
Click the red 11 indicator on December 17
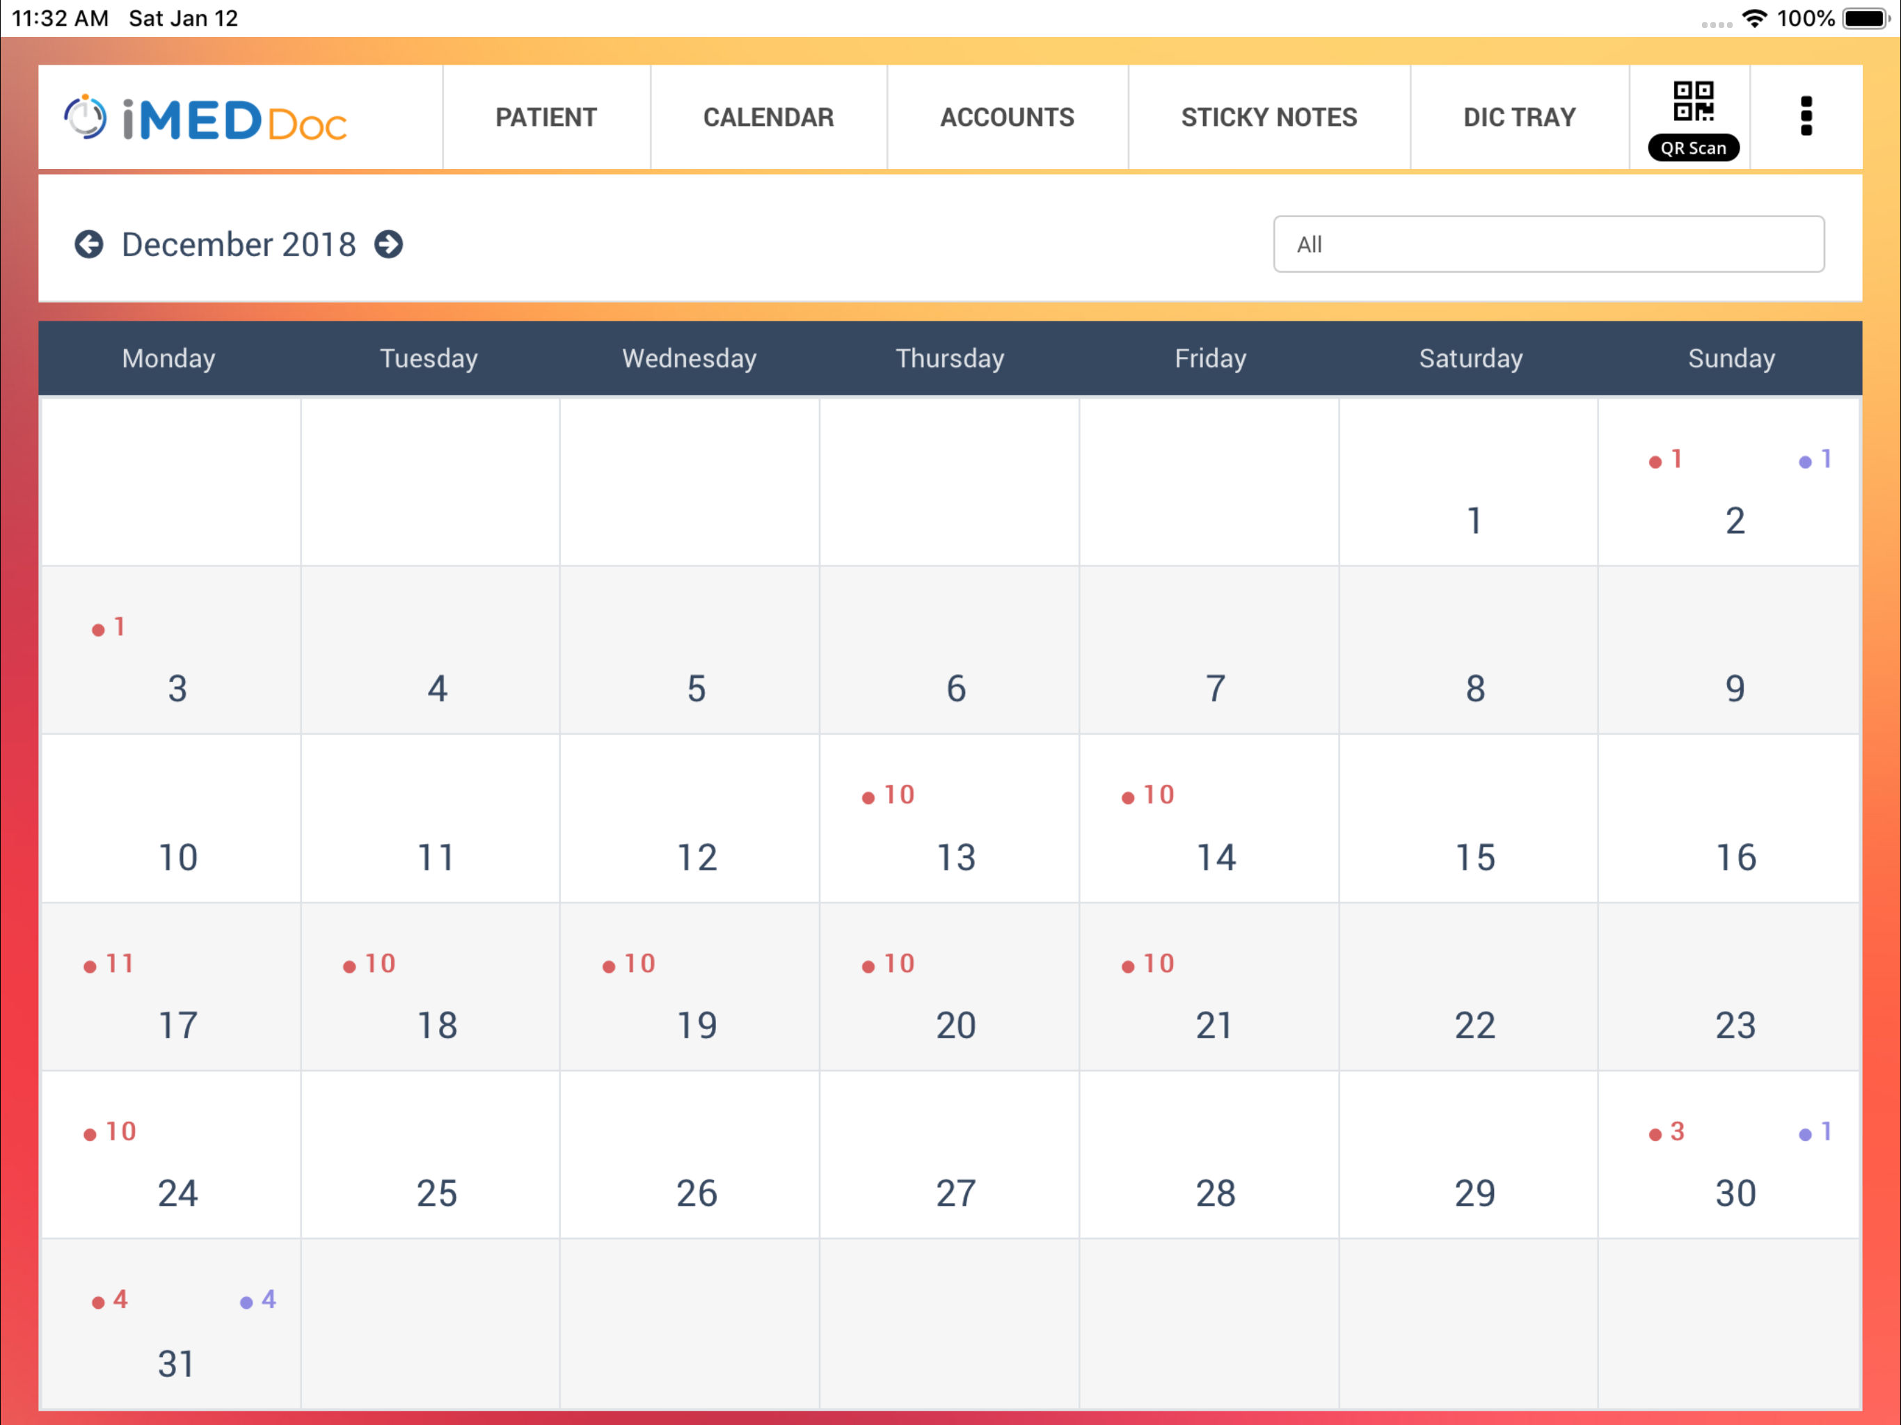click(109, 964)
